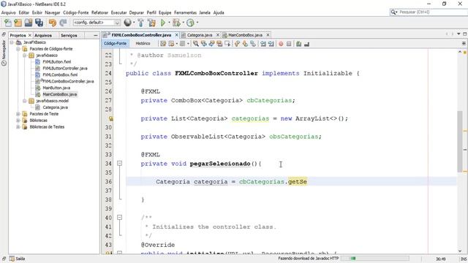Screen dimensions: 468x263
Task: Click the Comment lines icon
Action: 298,44
